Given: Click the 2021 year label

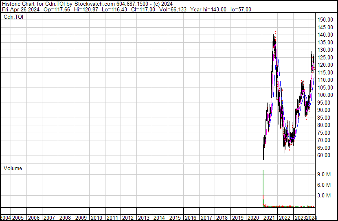Looking at the screenshot, I should [269, 218].
